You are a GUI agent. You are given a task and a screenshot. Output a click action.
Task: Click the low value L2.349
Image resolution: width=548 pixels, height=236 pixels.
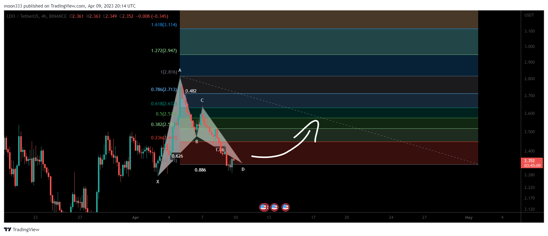click(110, 16)
